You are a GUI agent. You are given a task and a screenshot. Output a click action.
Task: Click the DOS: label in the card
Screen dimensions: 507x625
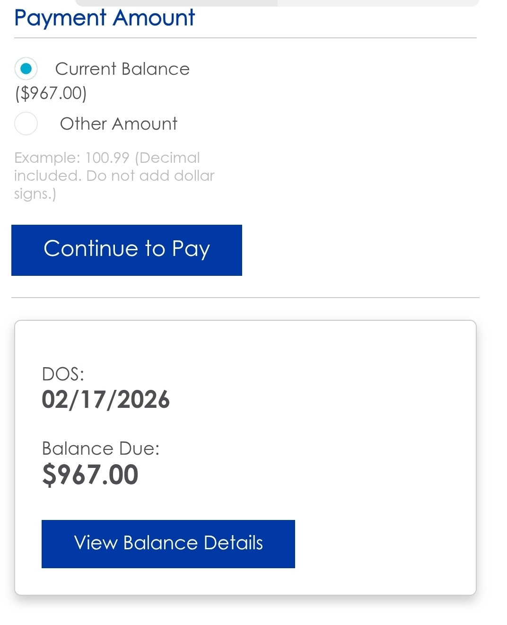pos(62,374)
